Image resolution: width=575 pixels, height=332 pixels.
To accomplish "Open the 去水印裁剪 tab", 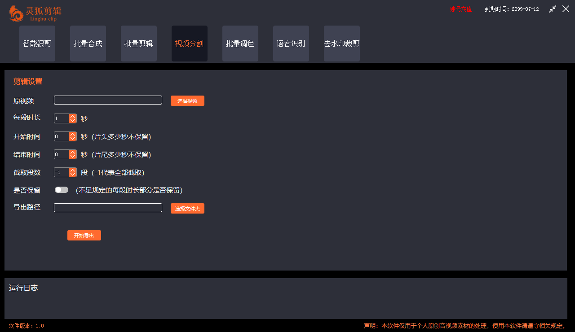I will [x=341, y=44].
